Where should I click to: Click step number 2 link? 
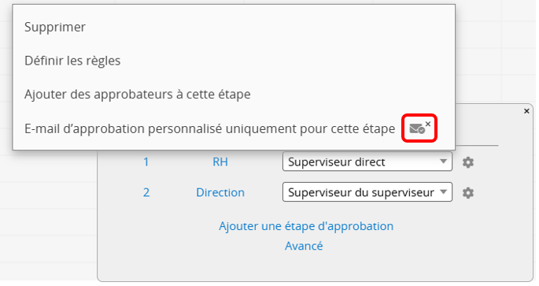[x=146, y=192]
